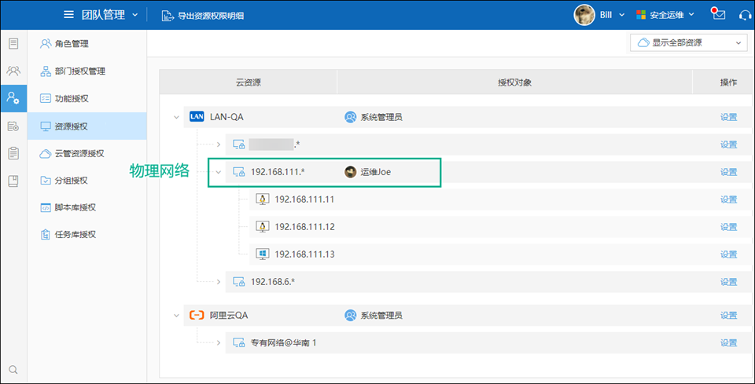Click the two-people team icon in left rail
755x384 pixels.
click(13, 71)
